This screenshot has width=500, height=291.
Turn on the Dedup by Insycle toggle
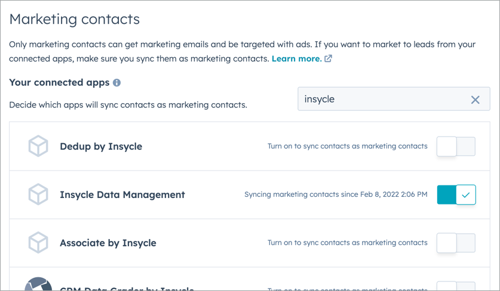coord(456,147)
